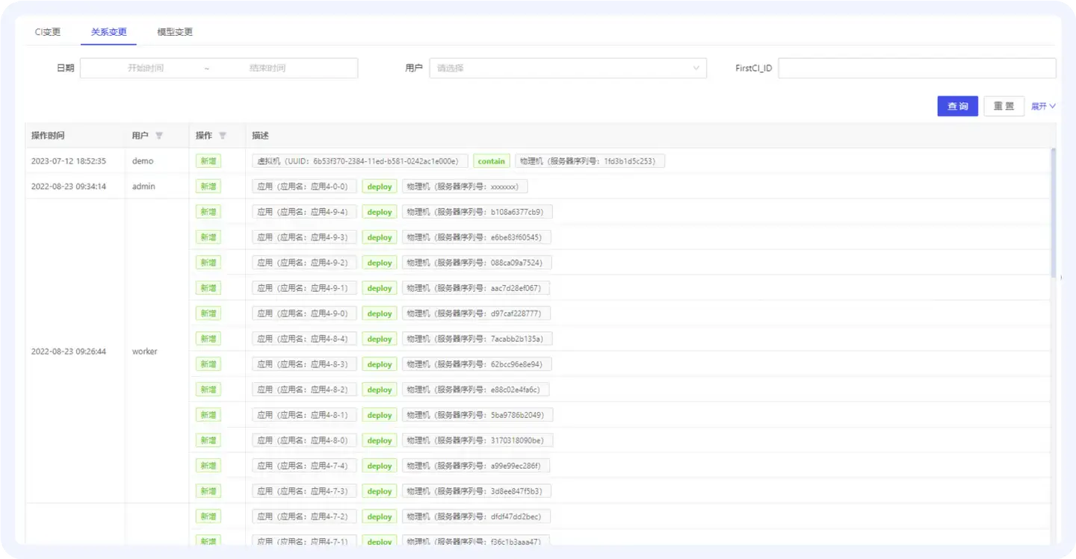Click the 操作时间 column header

click(x=48, y=136)
